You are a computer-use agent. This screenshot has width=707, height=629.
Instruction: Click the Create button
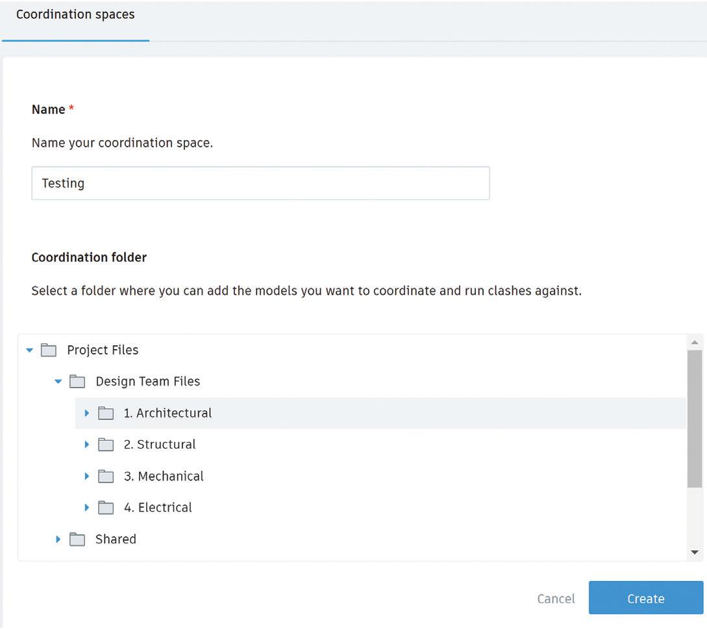(x=646, y=598)
